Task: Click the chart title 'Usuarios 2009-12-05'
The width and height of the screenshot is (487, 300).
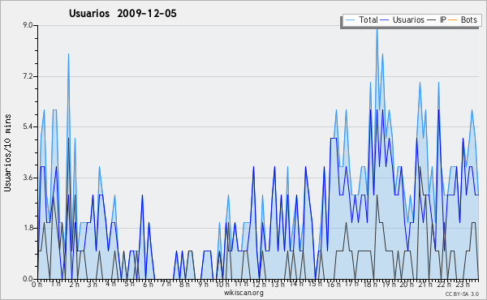Action: (123, 14)
